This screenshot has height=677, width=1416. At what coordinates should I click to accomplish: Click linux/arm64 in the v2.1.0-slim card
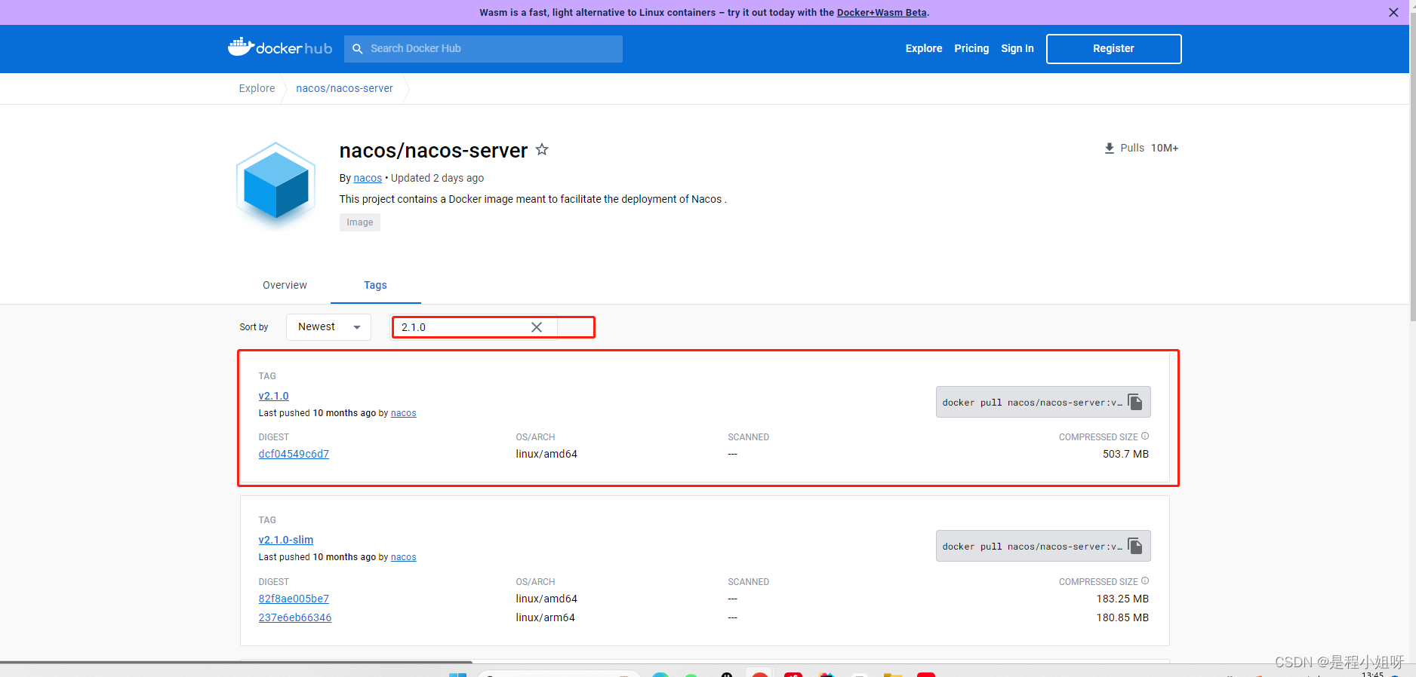pos(545,617)
